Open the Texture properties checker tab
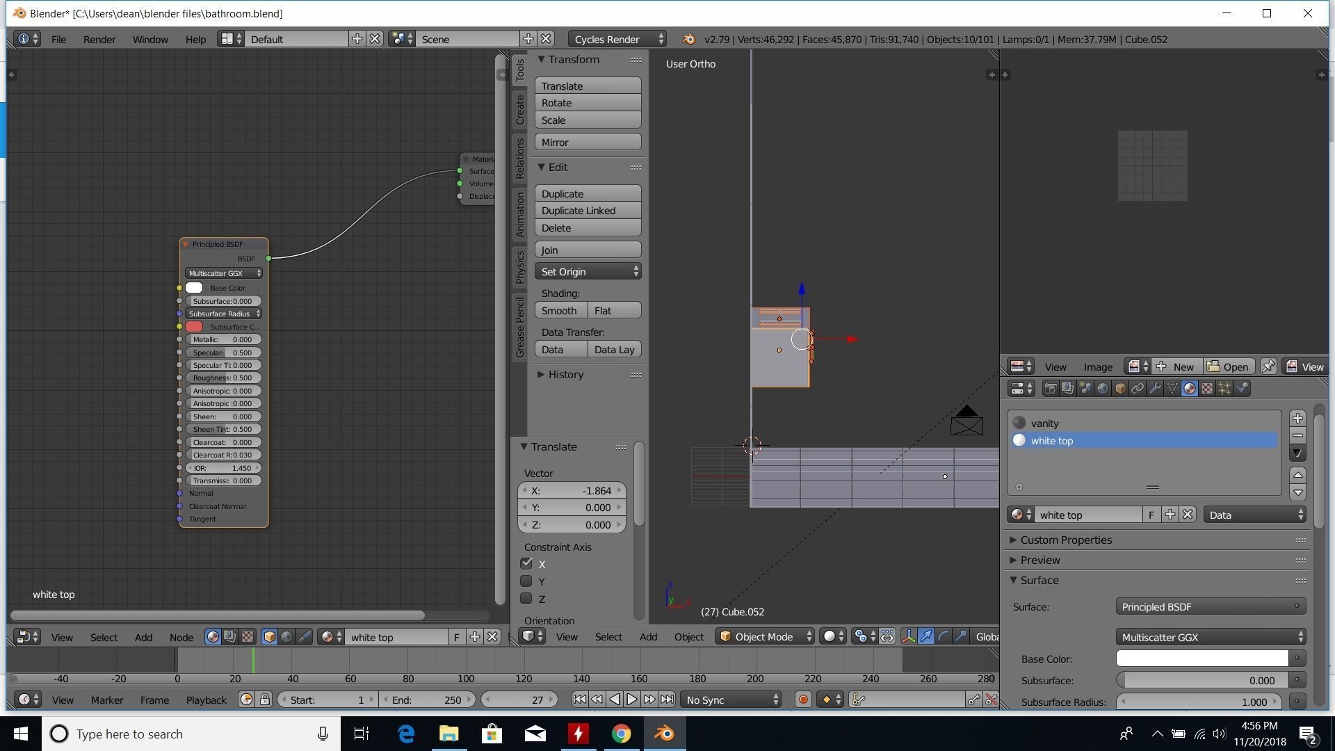The width and height of the screenshot is (1335, 751). click(1207, 389)
